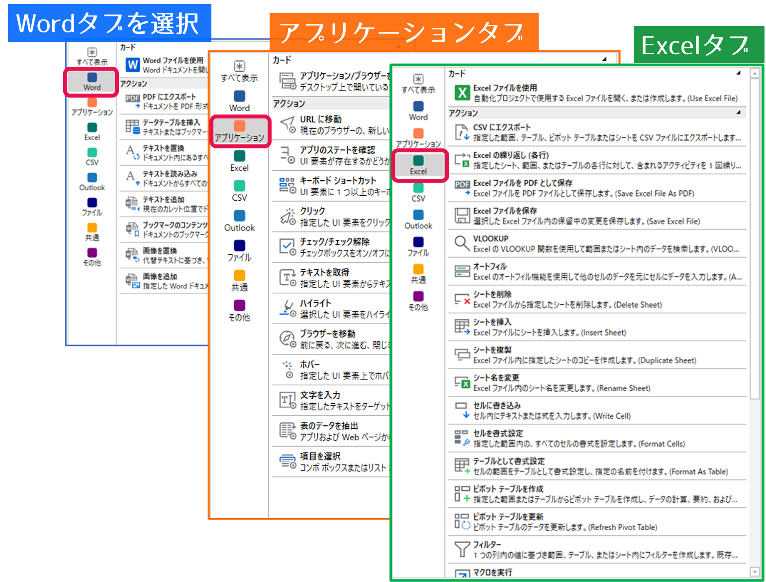766x582 pixels.
Task: Click the データテーブルを挿入 icon in Word panel
Action: tap(132, 126)
